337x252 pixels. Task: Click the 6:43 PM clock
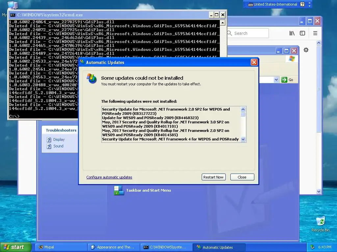(x=324, y=247)
